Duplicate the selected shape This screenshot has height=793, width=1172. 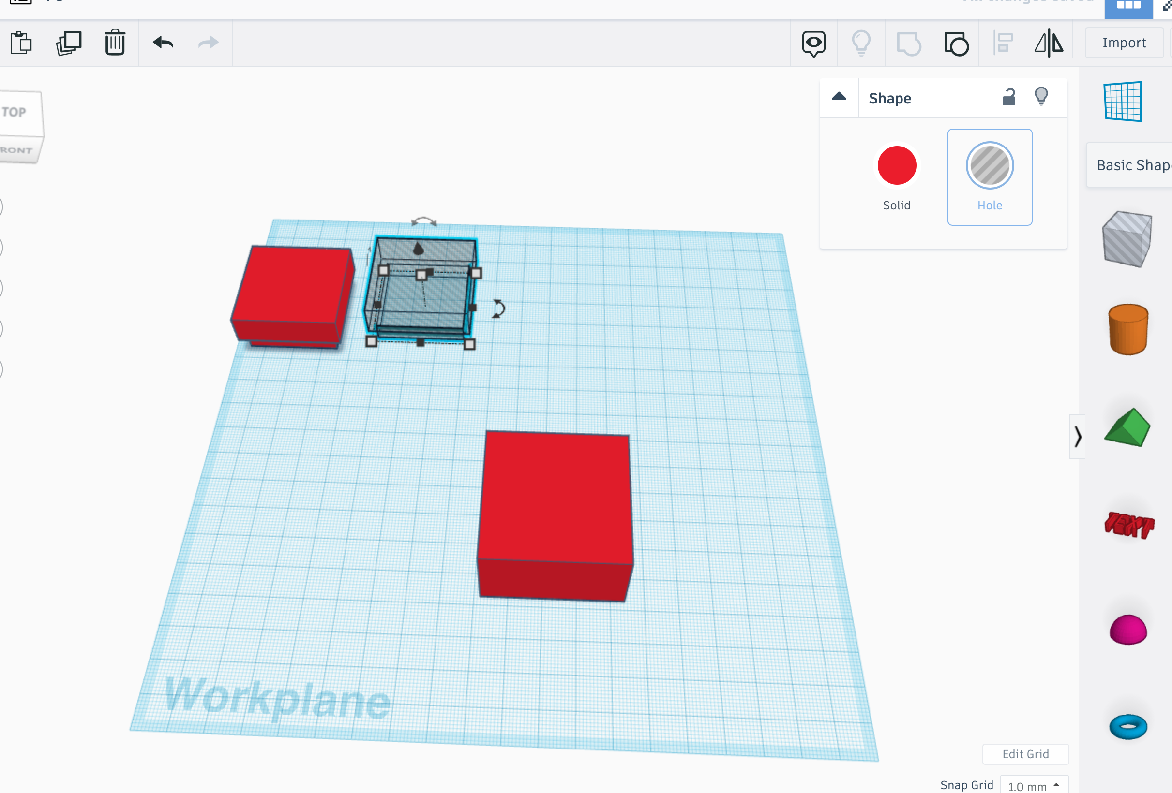[x=69, y=43]
